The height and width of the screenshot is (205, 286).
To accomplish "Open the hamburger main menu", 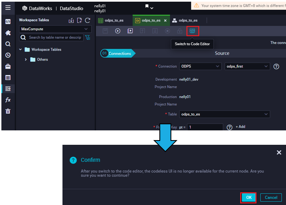I will coord(8,8).
